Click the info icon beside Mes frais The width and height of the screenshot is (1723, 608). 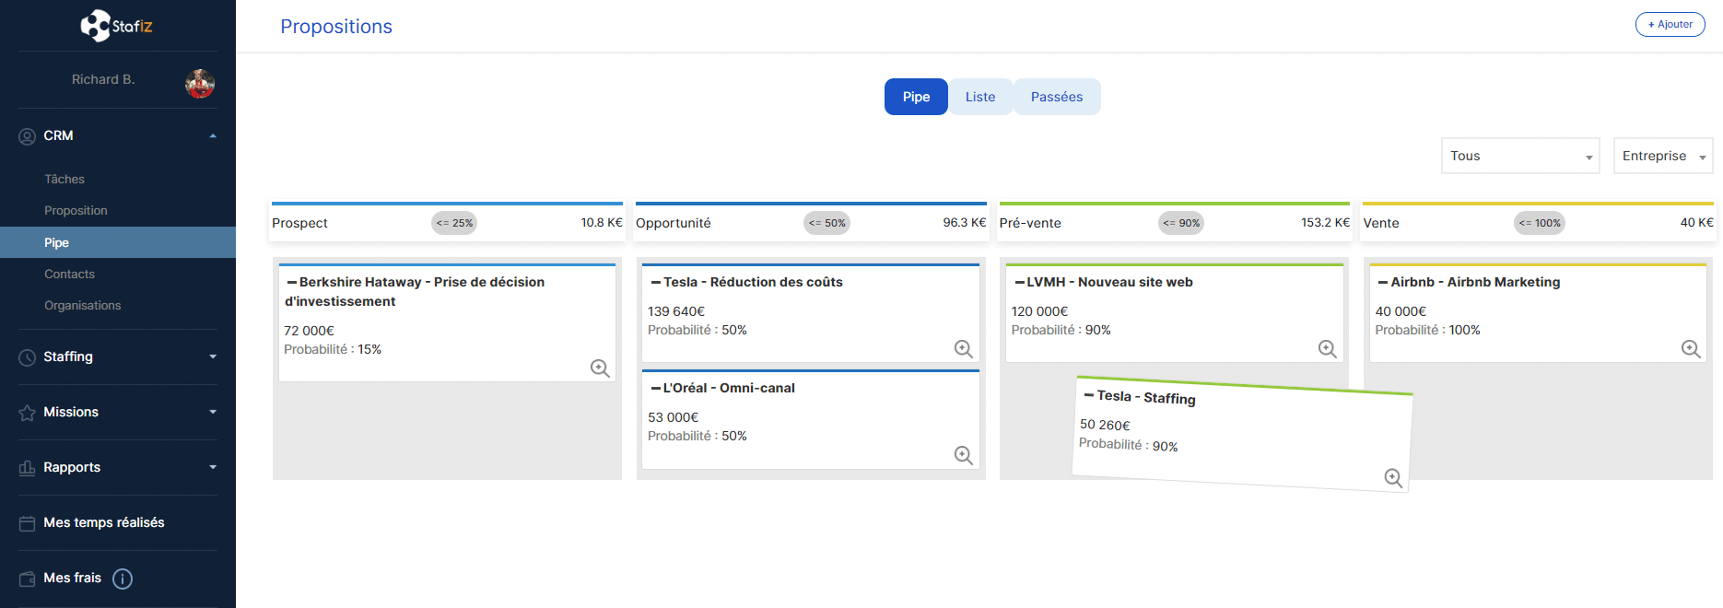[x=123, y=579]
